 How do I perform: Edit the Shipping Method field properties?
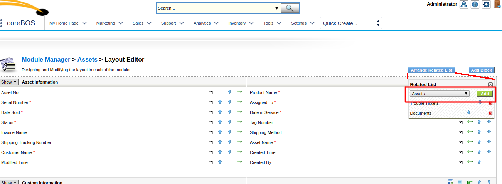pyautogui.click(x=461, y=132)
